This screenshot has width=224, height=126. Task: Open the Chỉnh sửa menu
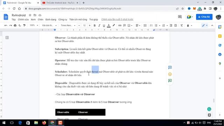(x=23, y=20)
